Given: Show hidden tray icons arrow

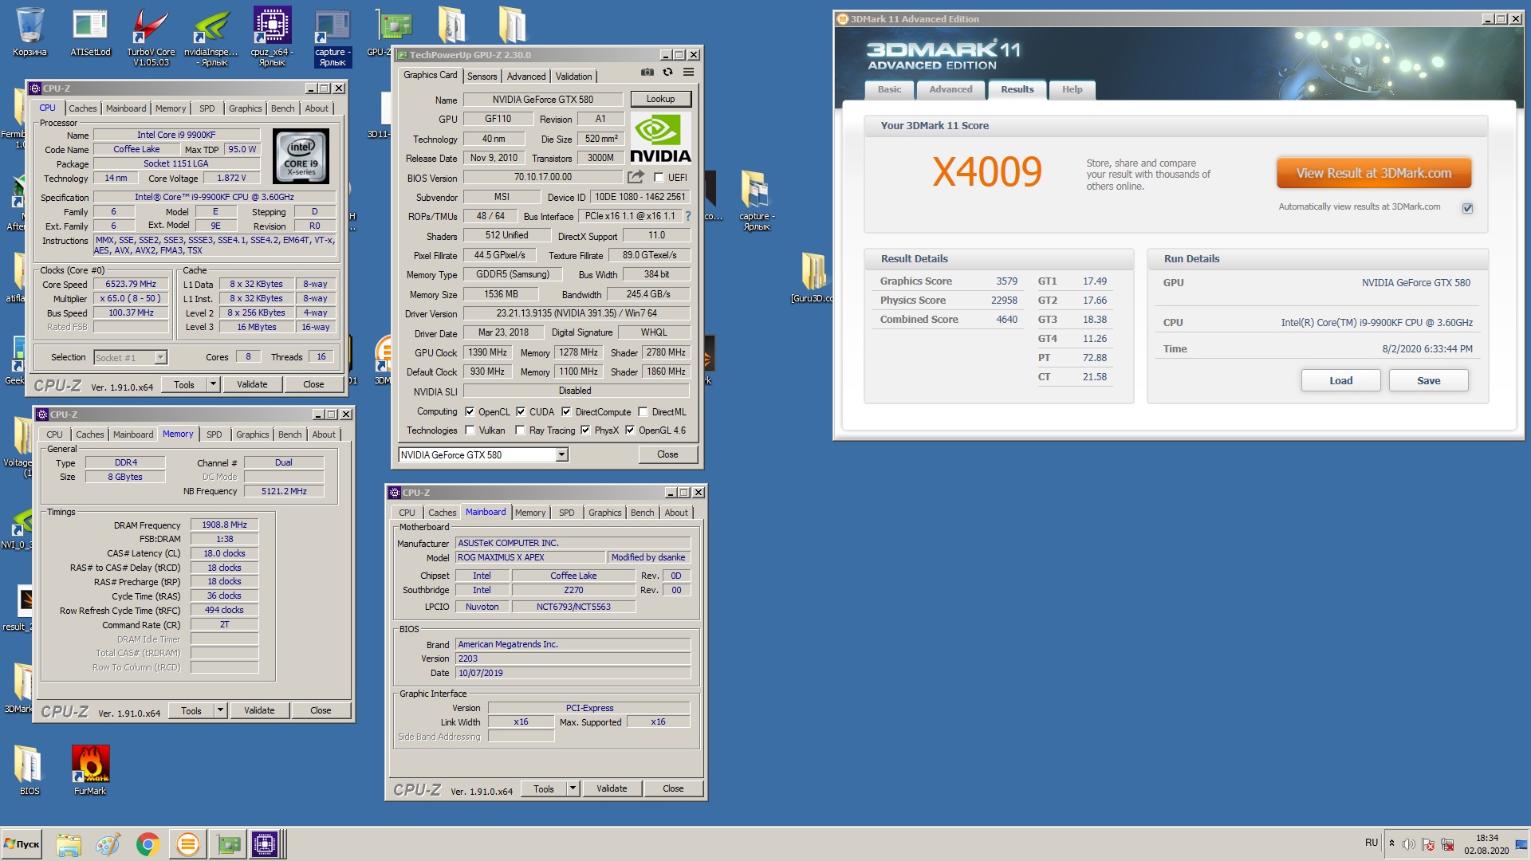Looking at the screenshot, I should tap(1391, 843).
